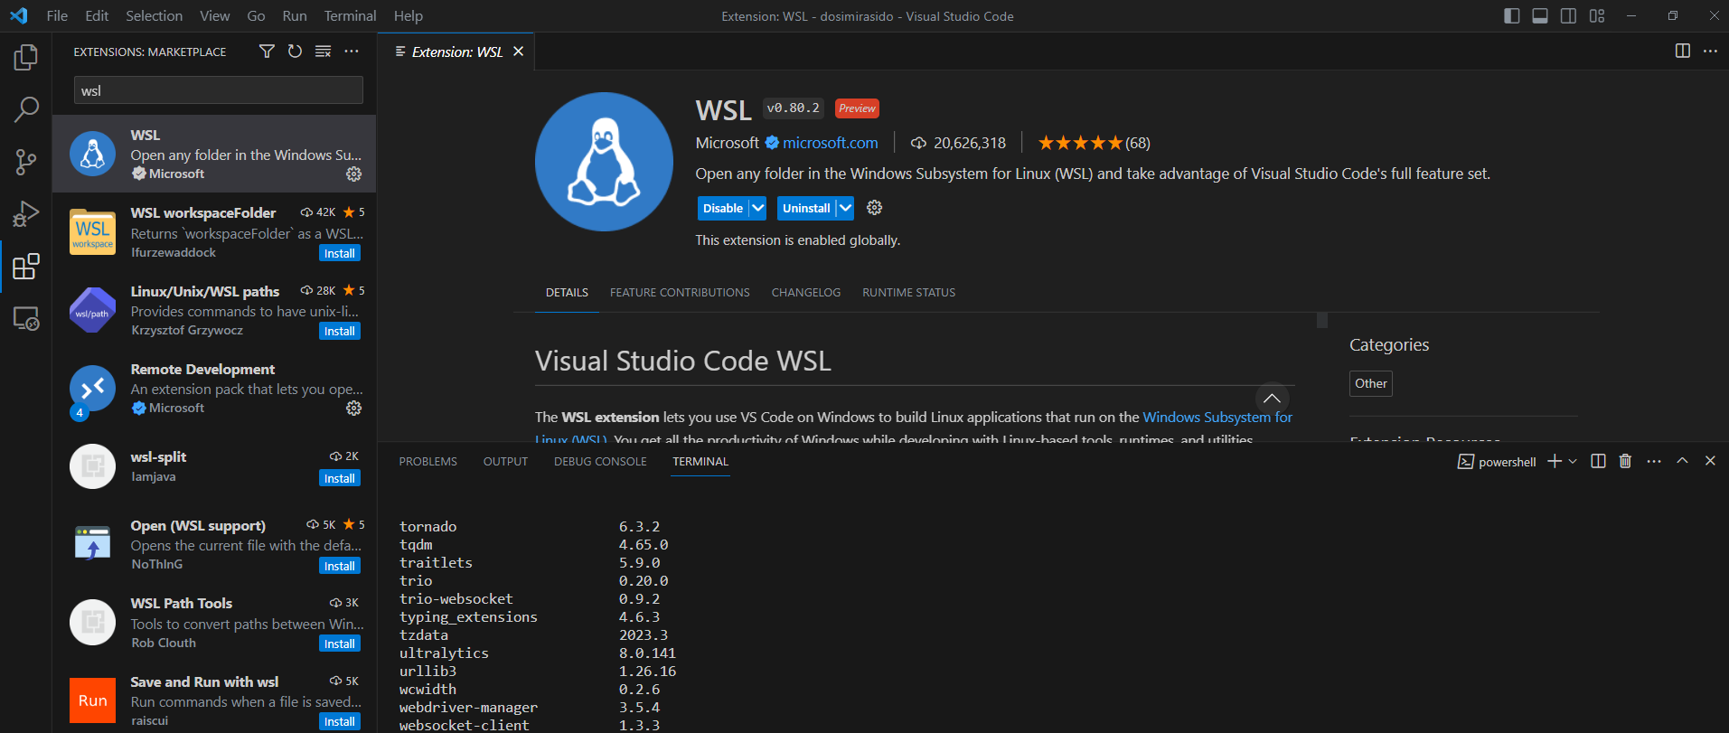1729x733 pixels.
Task: Install WSL Path Tools extension
Action: point(340,644)
